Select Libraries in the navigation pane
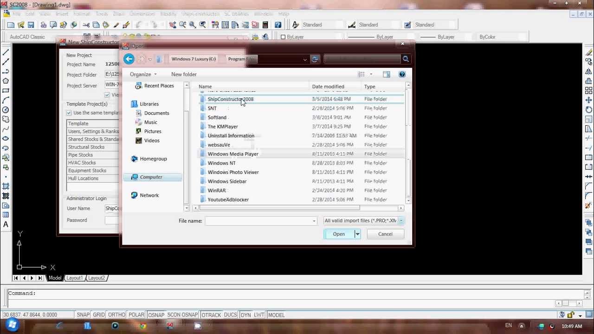Image resolution: width=594 pixels, height=334 pixels. tap(149, 104)
